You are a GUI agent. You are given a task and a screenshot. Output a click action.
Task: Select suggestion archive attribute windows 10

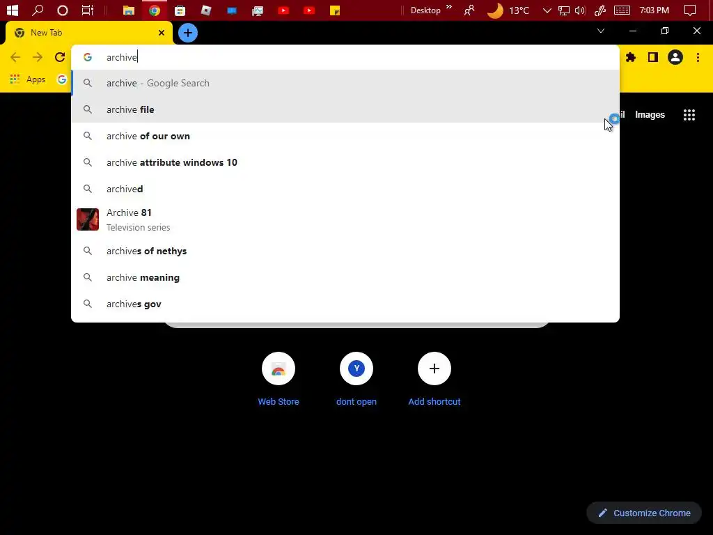345,162
